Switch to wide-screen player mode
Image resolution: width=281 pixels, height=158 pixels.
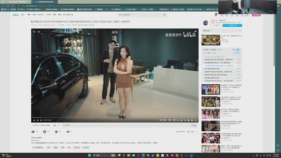(188, 120)
